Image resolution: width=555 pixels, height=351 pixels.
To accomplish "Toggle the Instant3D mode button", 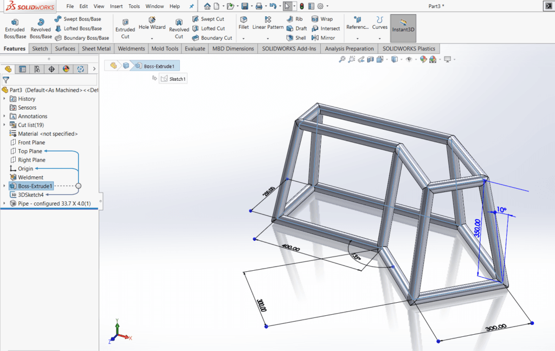I will (x=403, y=27).
